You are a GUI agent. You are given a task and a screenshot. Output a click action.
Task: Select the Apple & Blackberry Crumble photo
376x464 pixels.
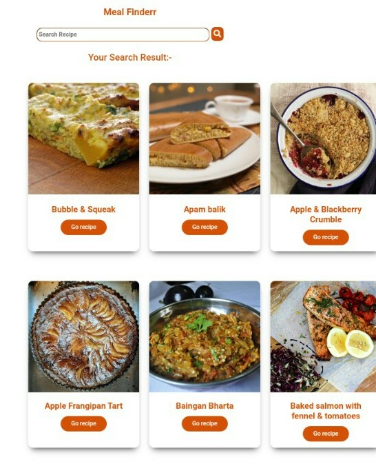click(x=323, y=139)
